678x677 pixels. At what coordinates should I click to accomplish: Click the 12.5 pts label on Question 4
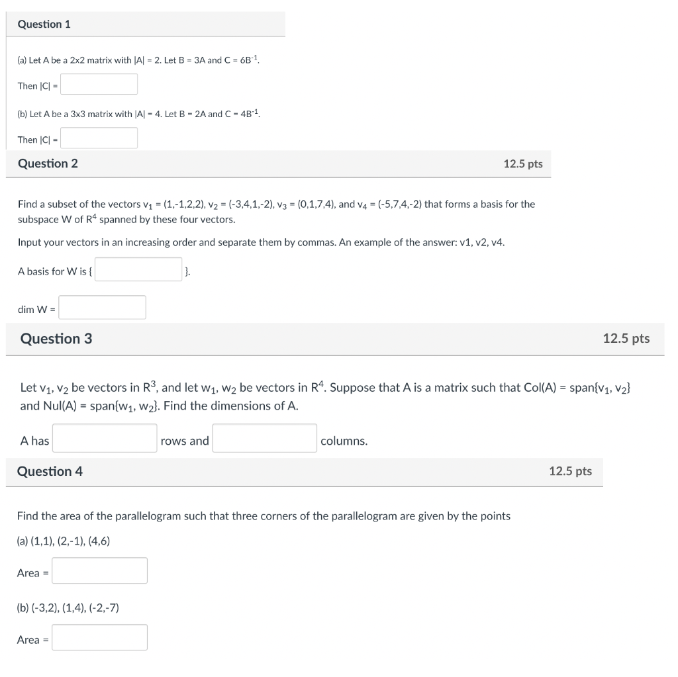(570, 471)
